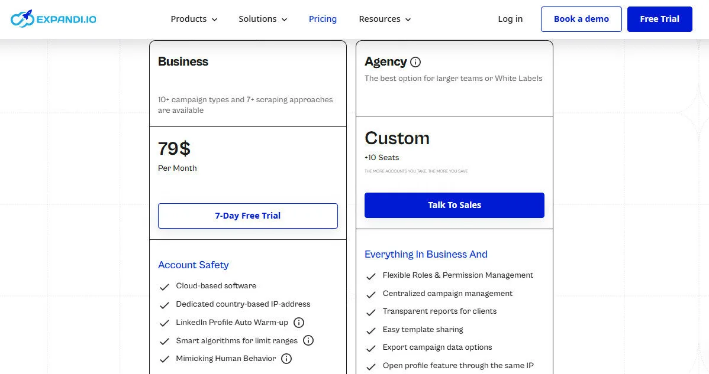Image resolution: width=709 pixels, height=374 pixels.
Task: Click the checkmark beside Cloud-based software
Action: tap(165, 287)
